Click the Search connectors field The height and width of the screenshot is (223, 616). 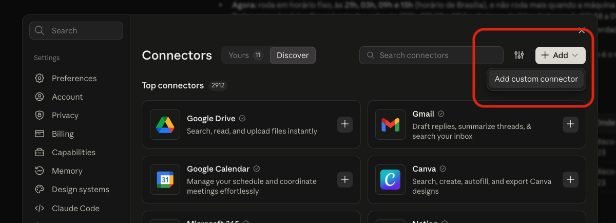(x=431, y=55)
